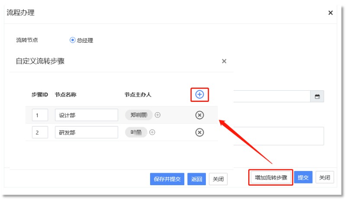The image size is (346, 199).
Task: Edit step ID field containing 2
Action: click(40, 132)
